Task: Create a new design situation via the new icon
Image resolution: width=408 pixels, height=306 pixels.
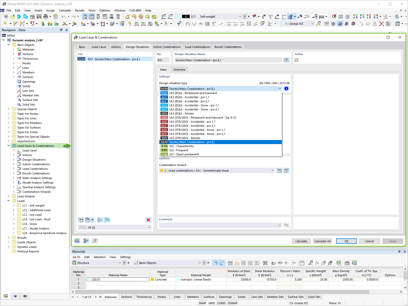Action: coord(81,220)
